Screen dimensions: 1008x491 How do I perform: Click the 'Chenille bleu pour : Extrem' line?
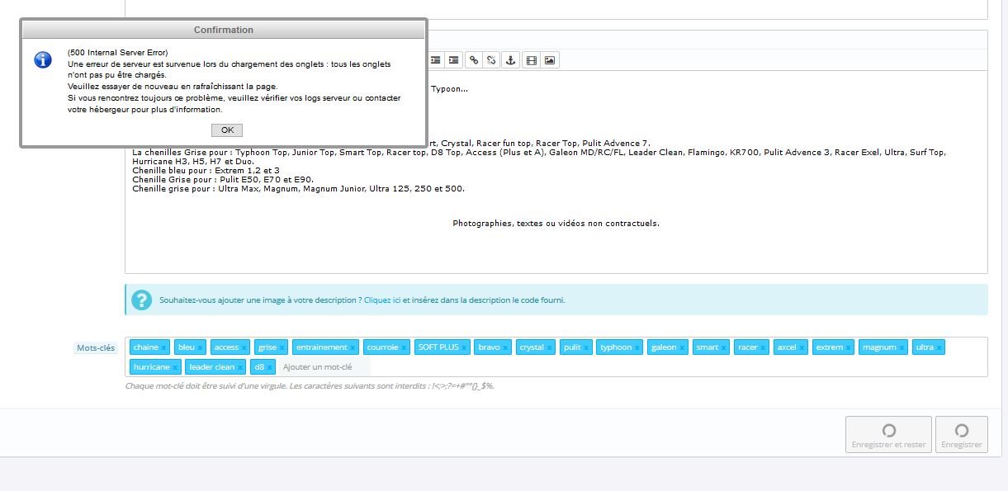tap(206, 170)
